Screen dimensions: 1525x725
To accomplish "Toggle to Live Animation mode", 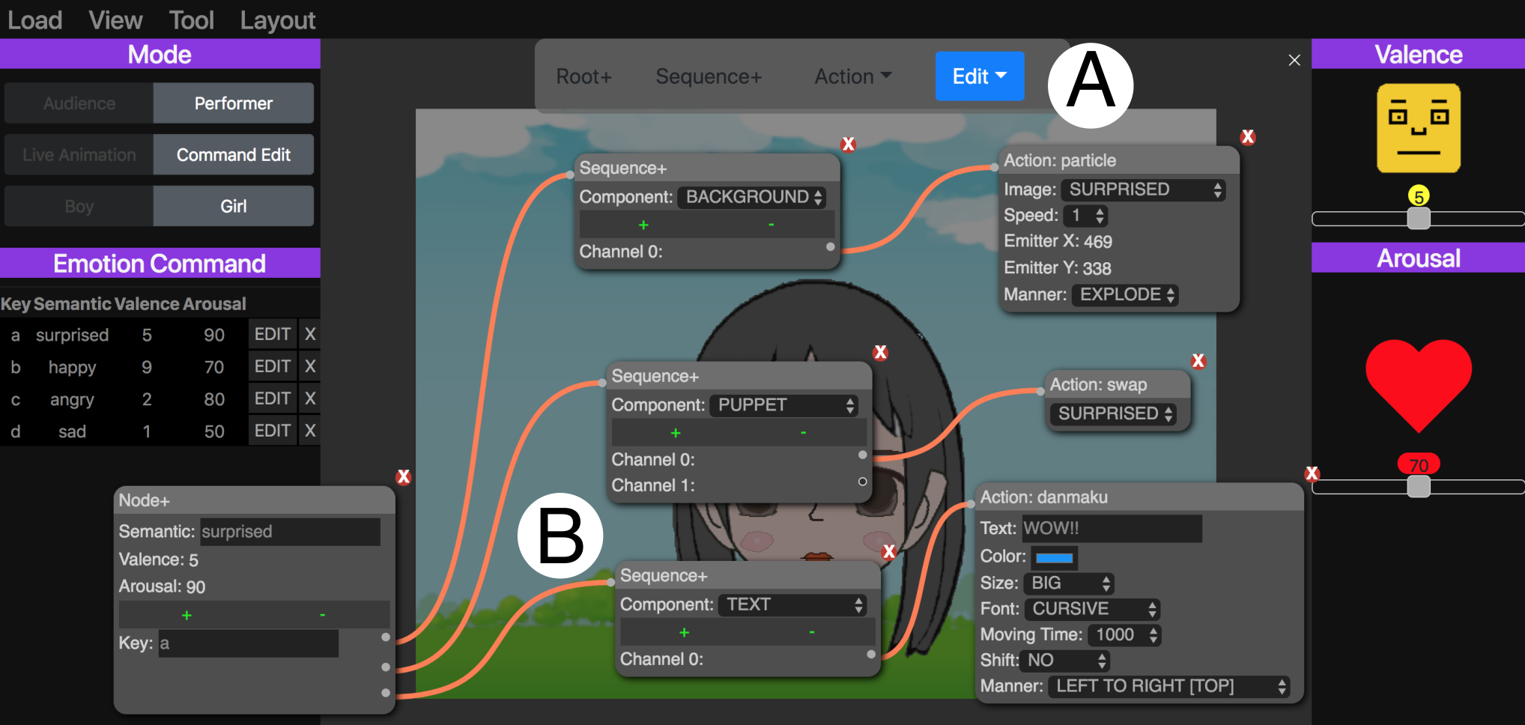I will tap(79, 155).
